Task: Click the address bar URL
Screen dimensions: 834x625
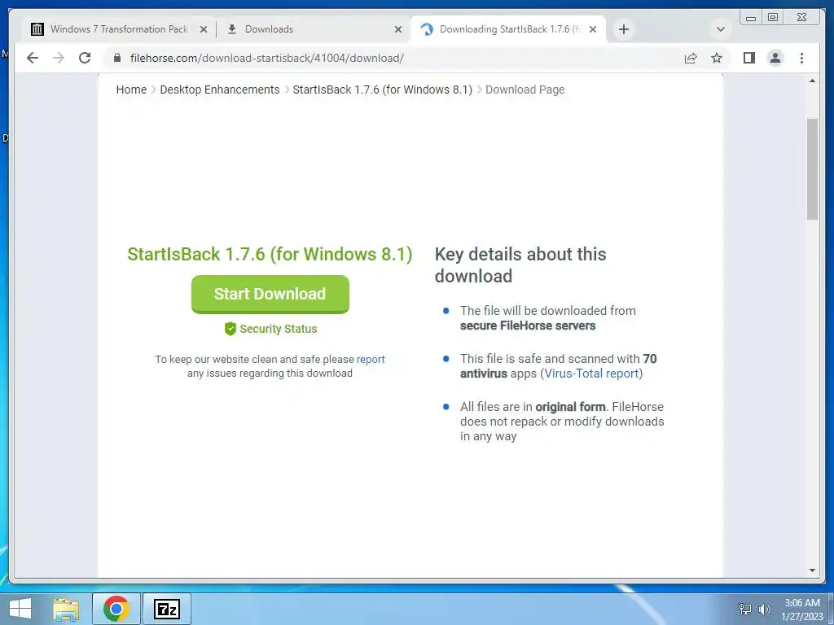Action: [x=267, y=58]
